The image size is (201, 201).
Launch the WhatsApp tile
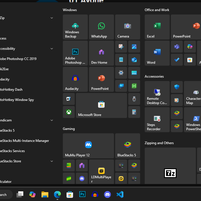coord(101,27)
